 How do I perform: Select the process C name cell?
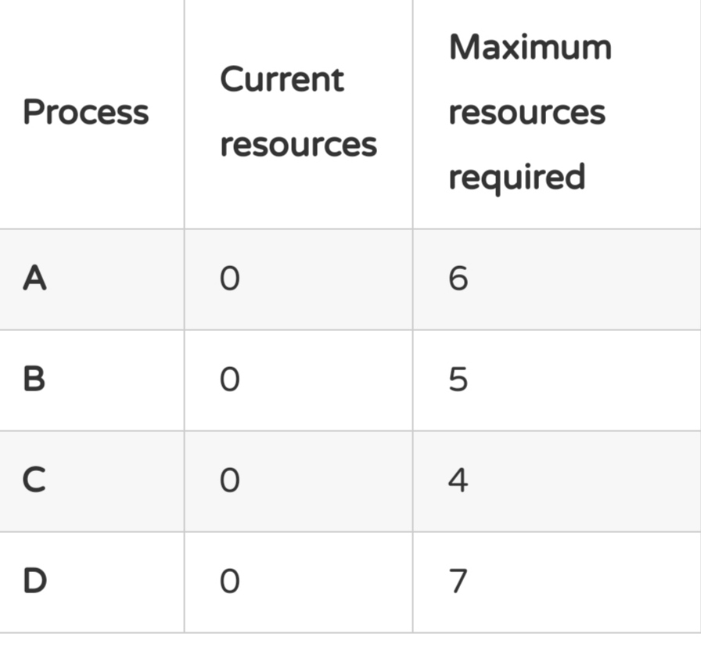pyautogui.click(x=34, y=480)
